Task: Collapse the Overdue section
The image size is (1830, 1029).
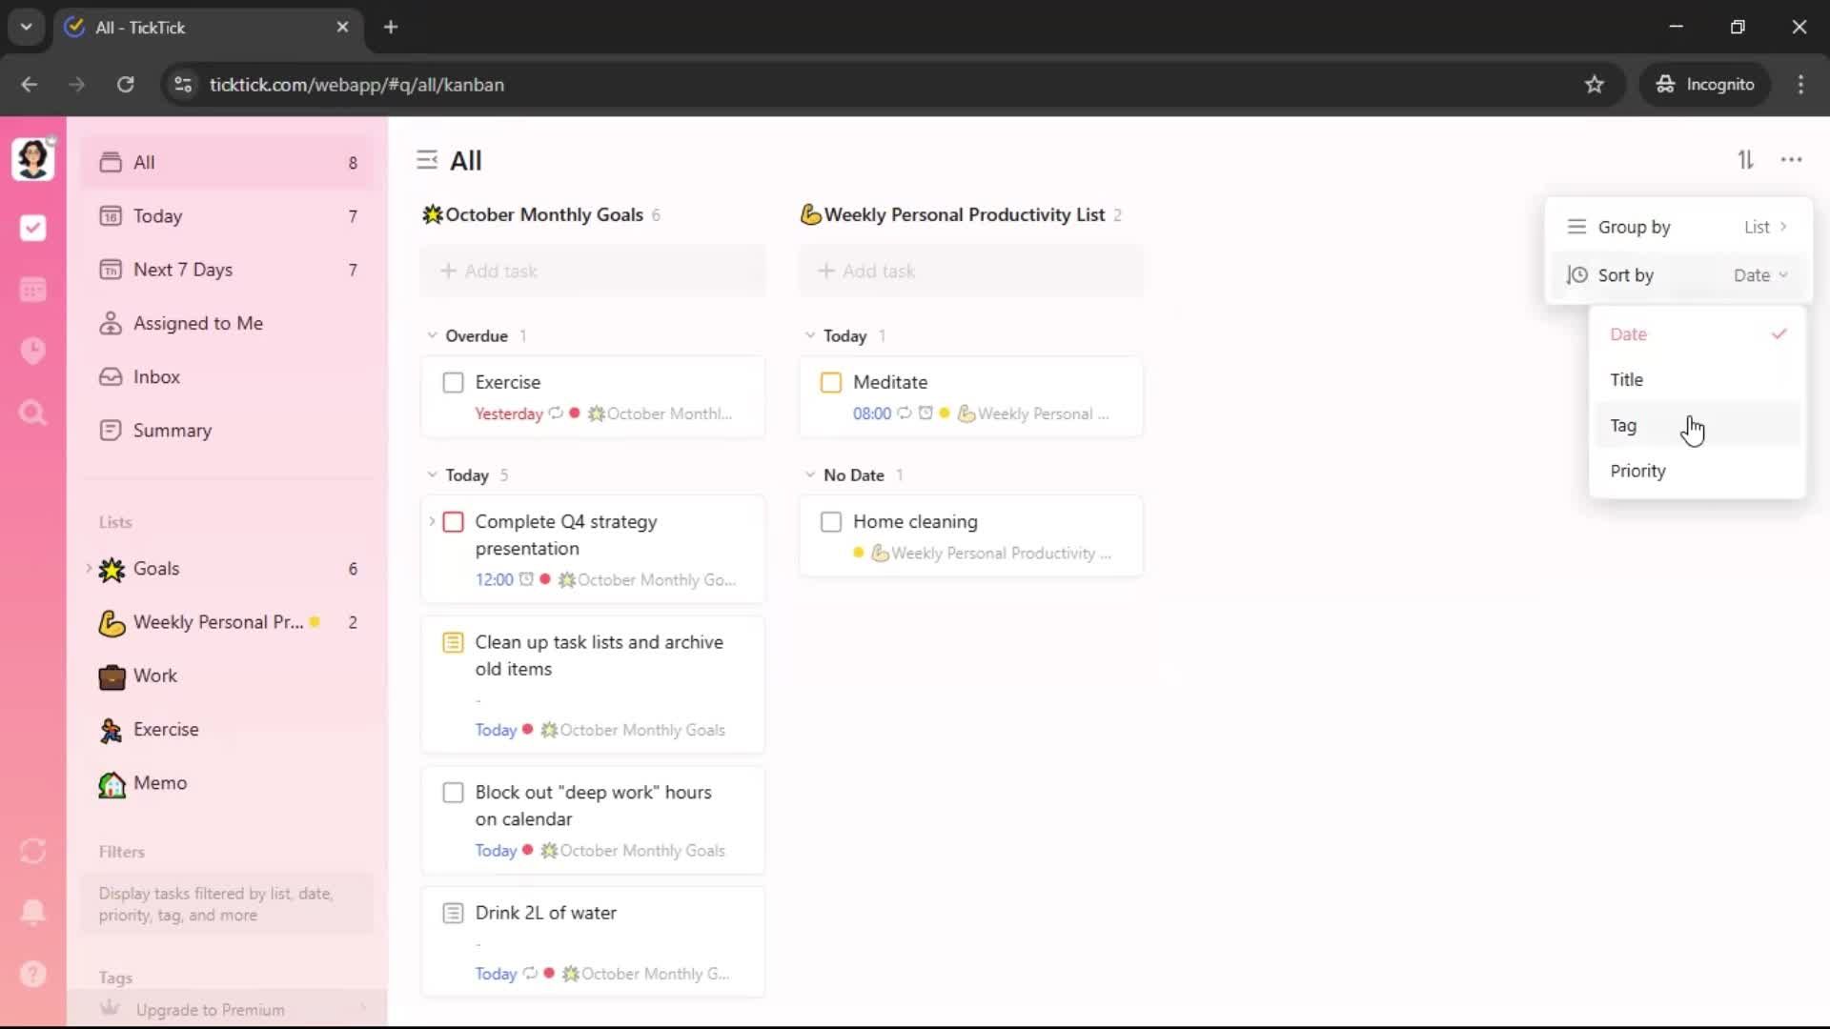Action: point(433,335)
